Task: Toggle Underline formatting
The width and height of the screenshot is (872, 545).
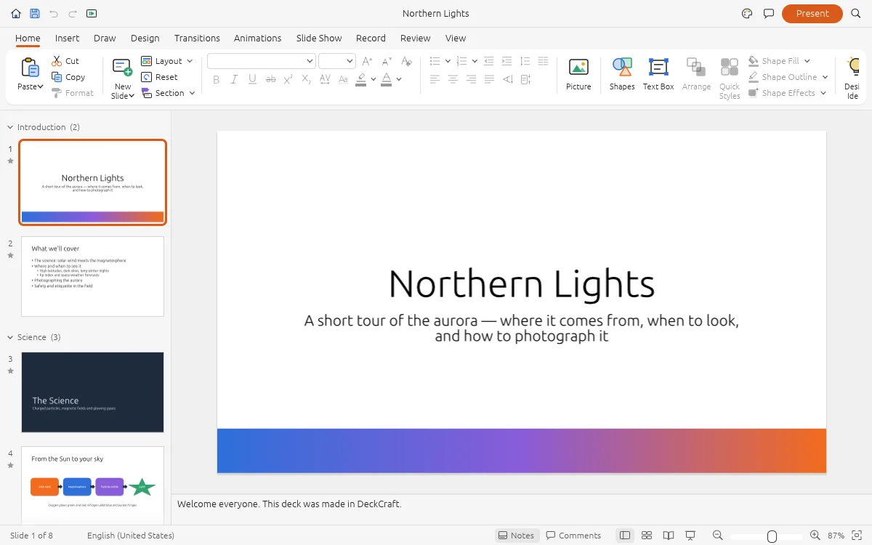Action: coord(252,79)
